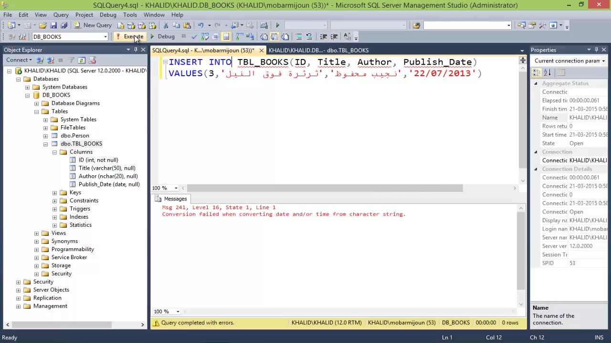Select the Title (varchar(50), null) column
Image resolution: width=611 pixels, height=343 pixels.
click(x=107, y=168)
